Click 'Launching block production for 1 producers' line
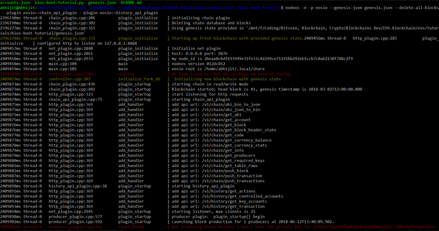 pos(253,222)
